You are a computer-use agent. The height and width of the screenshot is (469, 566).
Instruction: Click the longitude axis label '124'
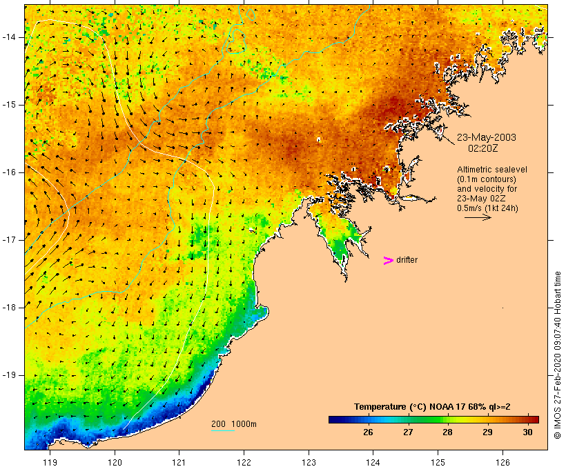coord(373,463)
